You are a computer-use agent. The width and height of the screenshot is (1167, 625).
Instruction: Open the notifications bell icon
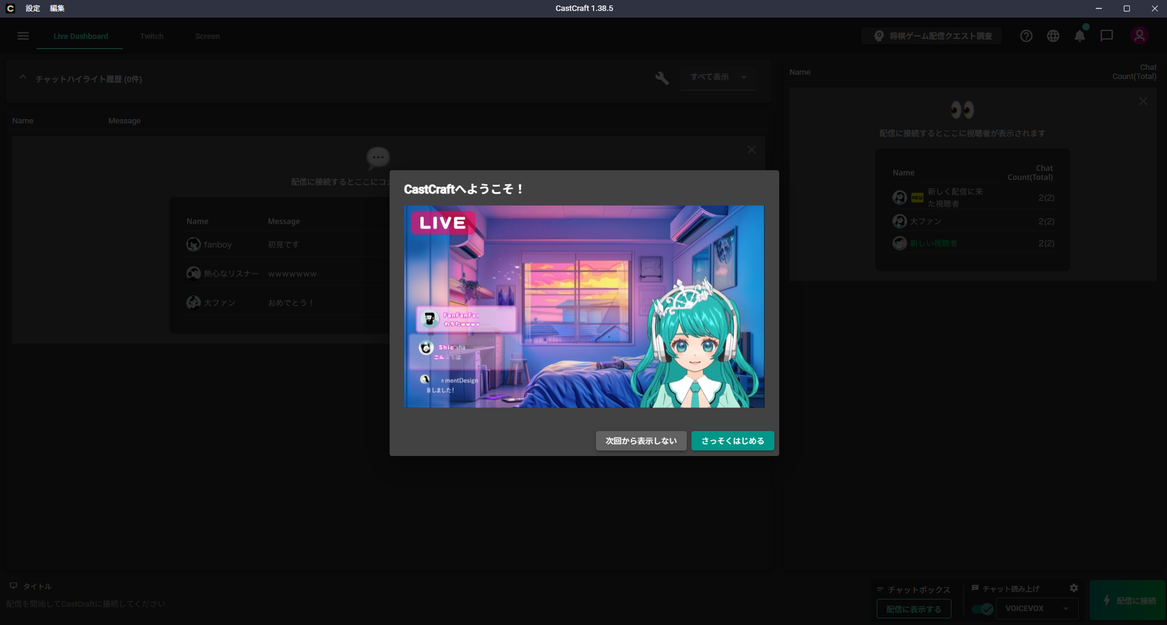pos(1080,36)
